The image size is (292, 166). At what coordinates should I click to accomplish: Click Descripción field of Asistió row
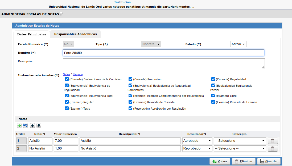click(130, 141)
